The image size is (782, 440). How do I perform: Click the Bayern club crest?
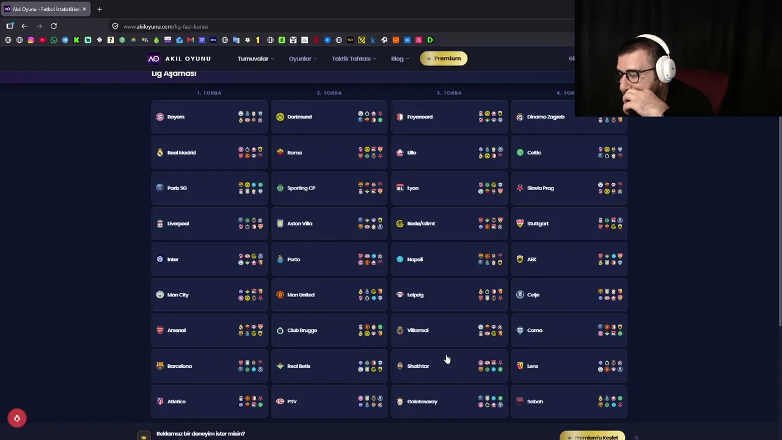point(160,117)
